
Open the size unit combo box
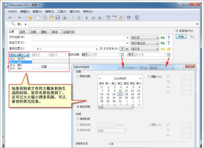pyautogui.click(x=19, y=55)
